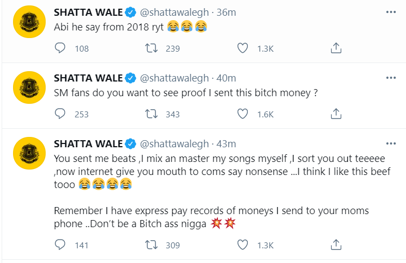Share the "Abi he say from 2018" tweet
Image resolution: width=406 pixels, height=263 pixels.
coord(336,49)
